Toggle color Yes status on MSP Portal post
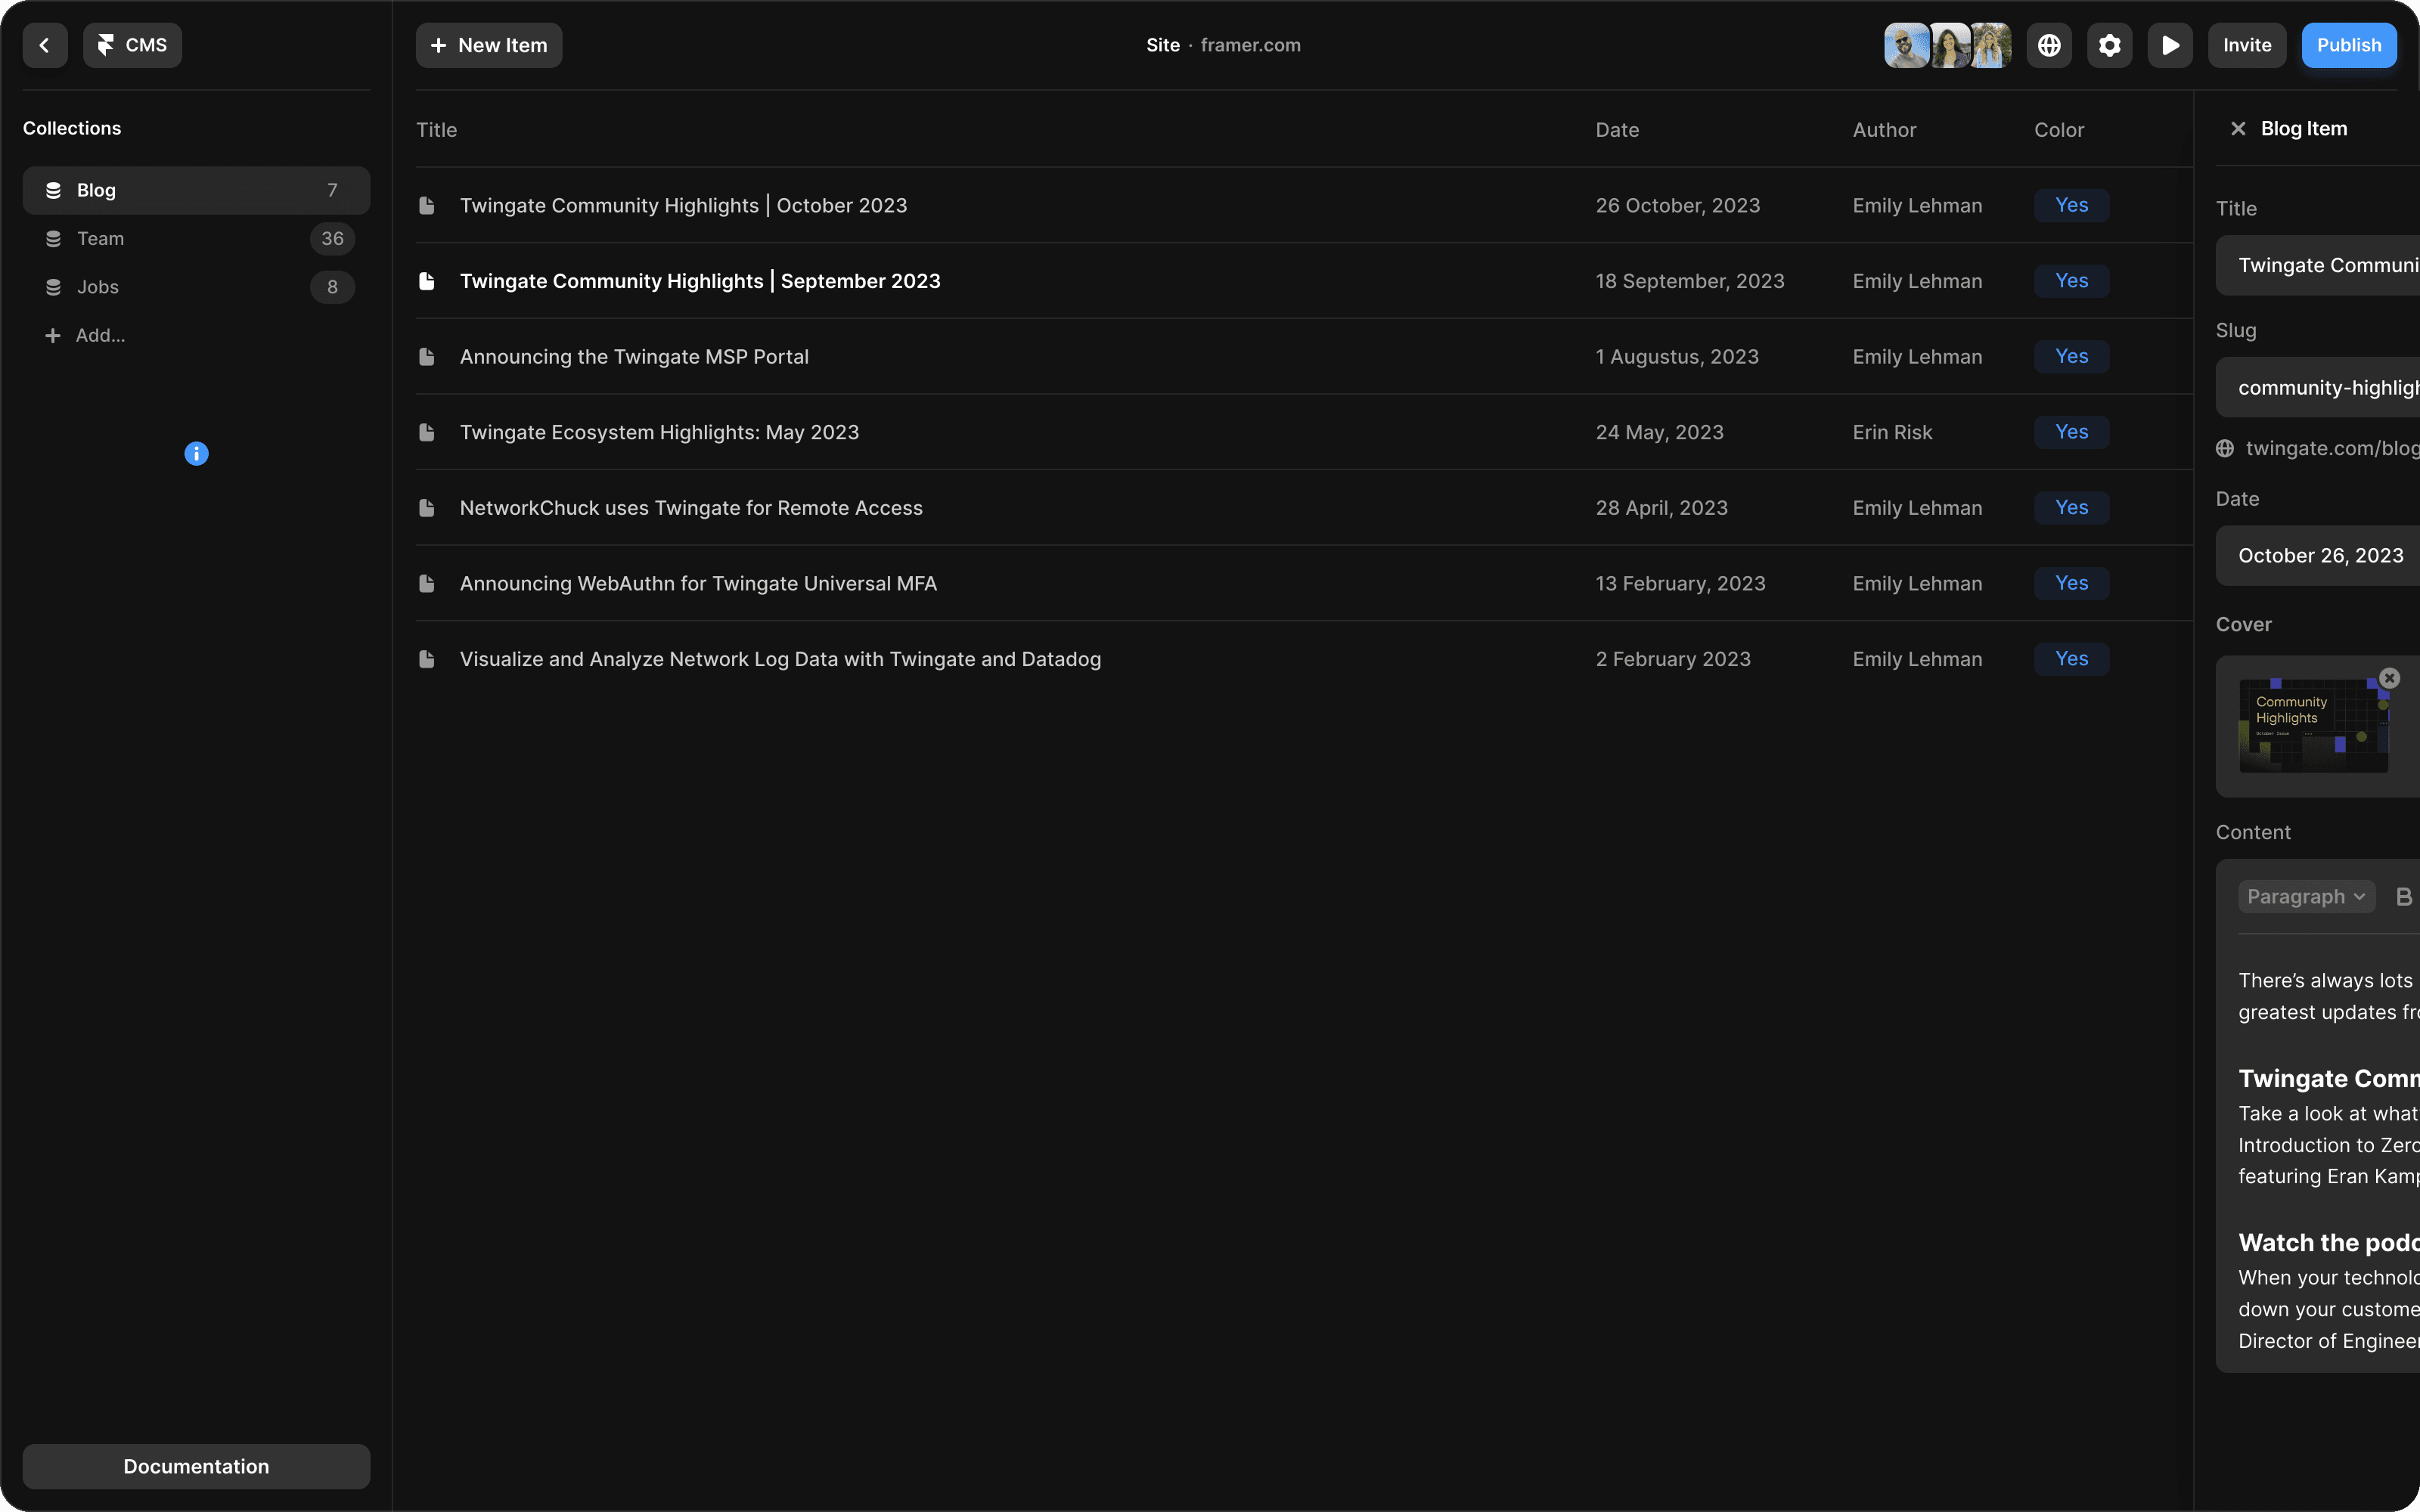Screen dimensions: 2420x1512 click(x=2071, y=355)
